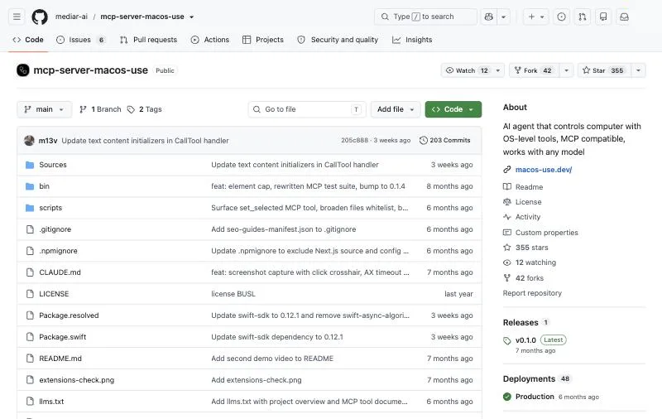The width and height of the screenshot is (662, 419).
Task: Go to GitHub home via Octocat logo
Action: (x=40, y=17)
